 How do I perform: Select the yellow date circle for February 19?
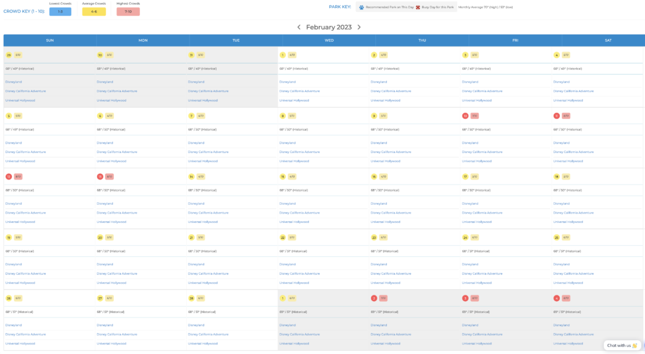pos(9,237)
